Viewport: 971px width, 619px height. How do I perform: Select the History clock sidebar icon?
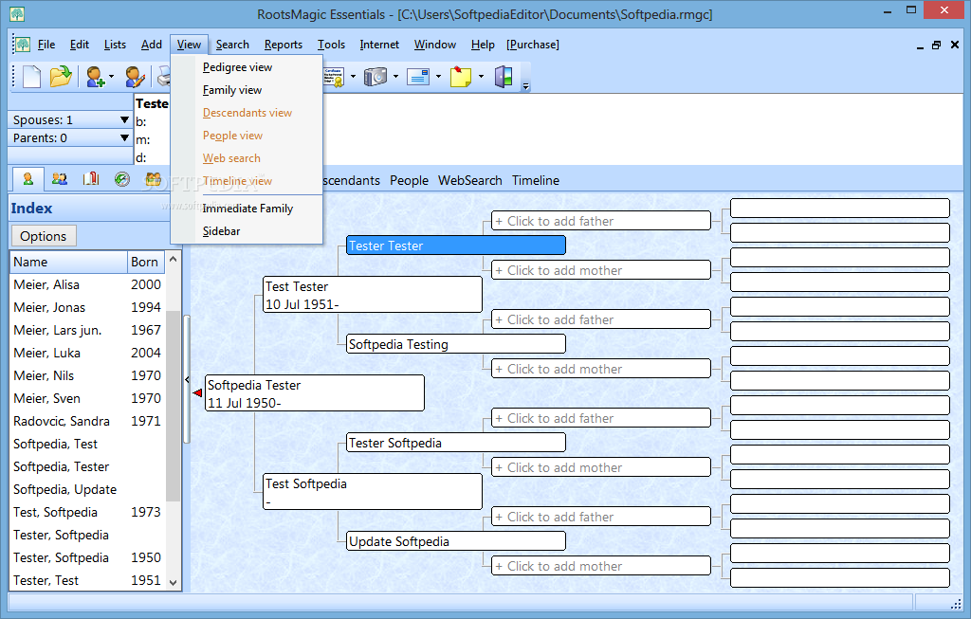pos(122,179)
